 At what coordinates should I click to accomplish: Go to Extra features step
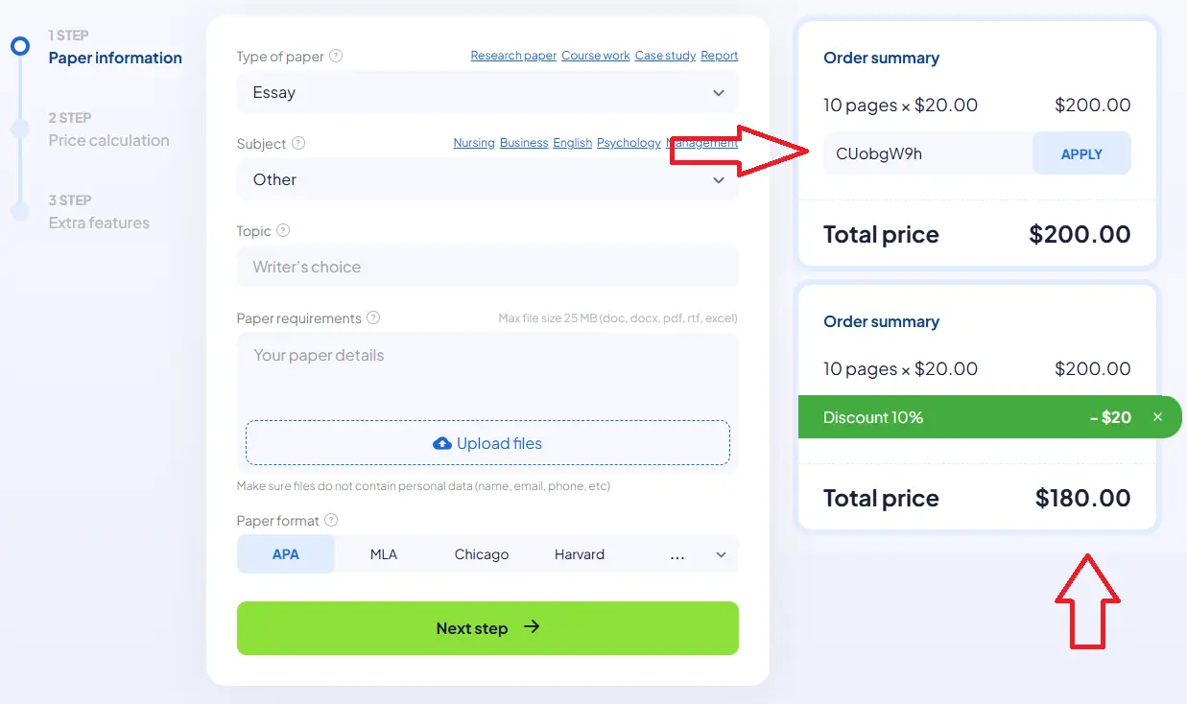tap(99, 223)
